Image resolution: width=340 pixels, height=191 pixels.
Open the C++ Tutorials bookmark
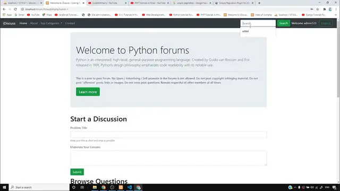(x=126, y=15)
